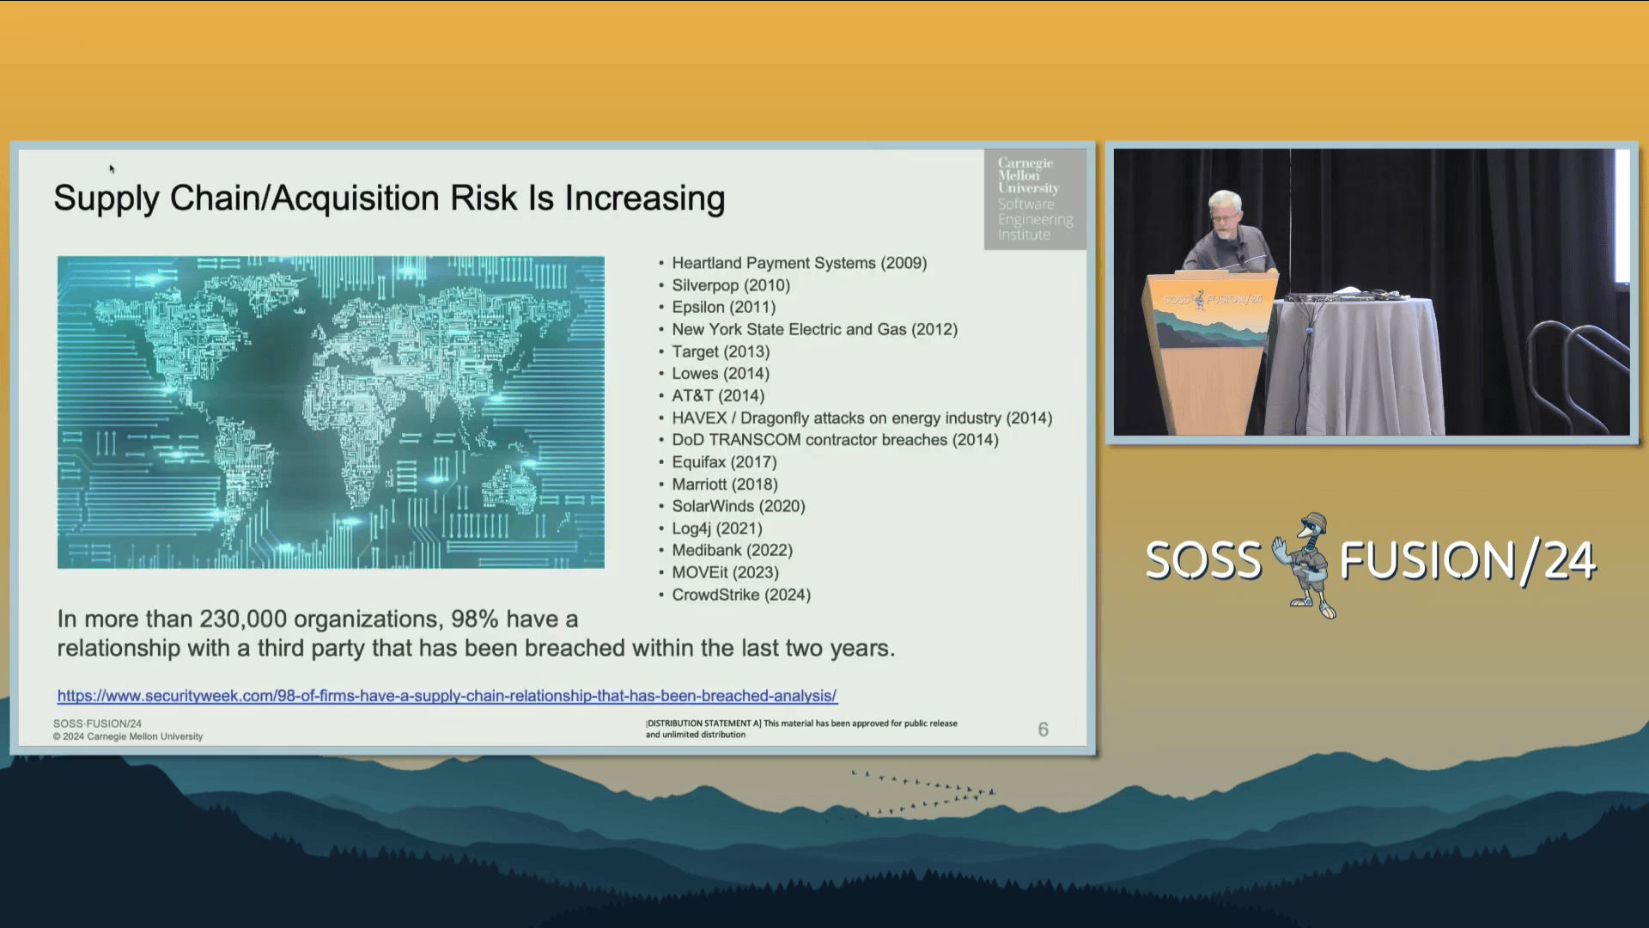Viewport: 1649px width, 928px height.
Task: Click the slide title "Supply Chain/Acquisition Risk Is Increasing"
Action: coord(389,198)
